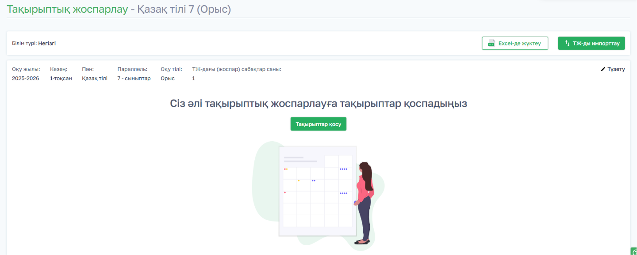Click the Білім түрі: Негізгі text
The height and width of the screenshot is (255, 637).
point(34,43)
